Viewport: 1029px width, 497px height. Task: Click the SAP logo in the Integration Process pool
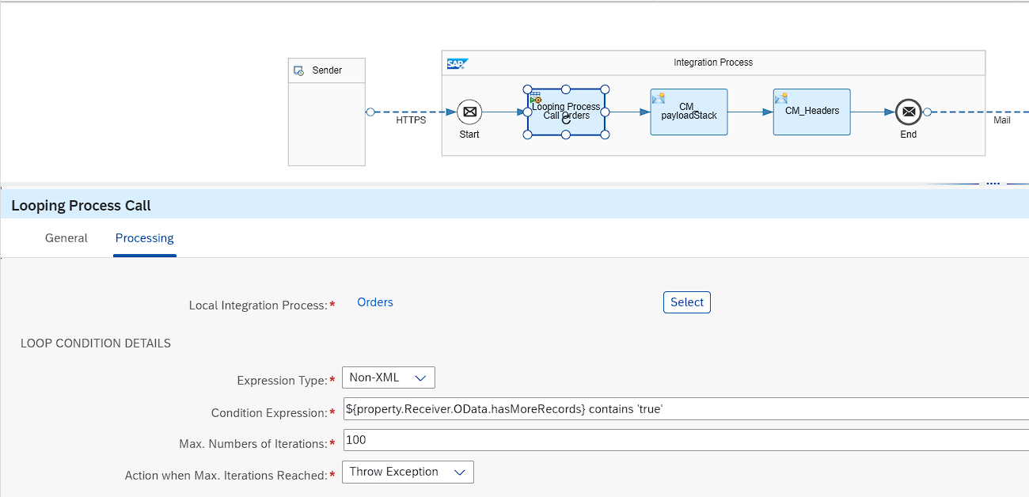pyautogui.click(x=457, y=63)
